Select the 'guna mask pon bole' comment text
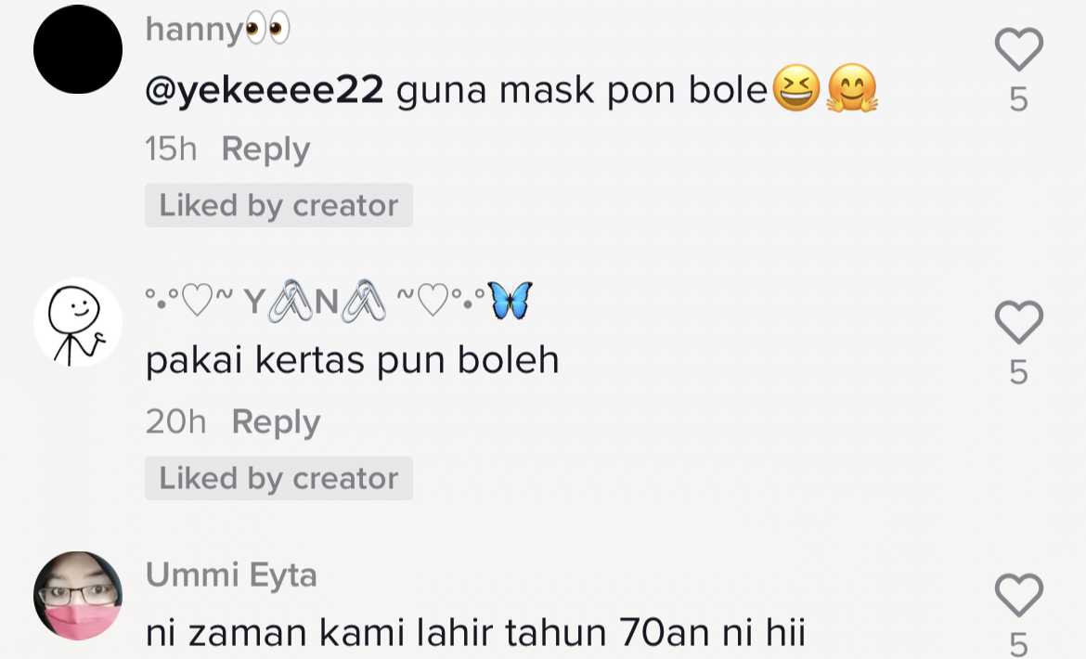The width and height of the screenshot is (1086, 659). tap(583, 91)
